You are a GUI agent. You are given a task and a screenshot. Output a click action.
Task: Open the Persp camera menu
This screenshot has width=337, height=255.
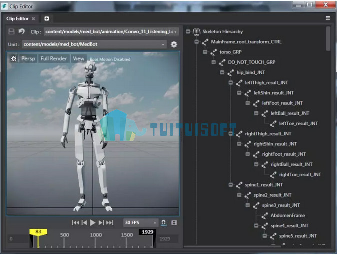pos(28,59)
